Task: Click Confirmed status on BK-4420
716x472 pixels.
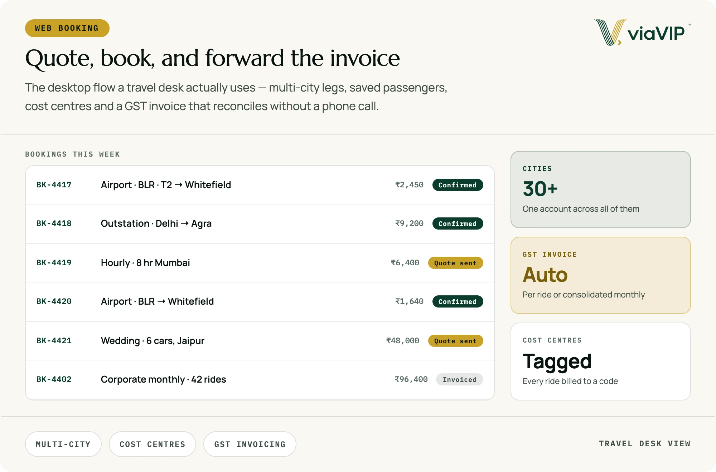Action: (458, 301)
